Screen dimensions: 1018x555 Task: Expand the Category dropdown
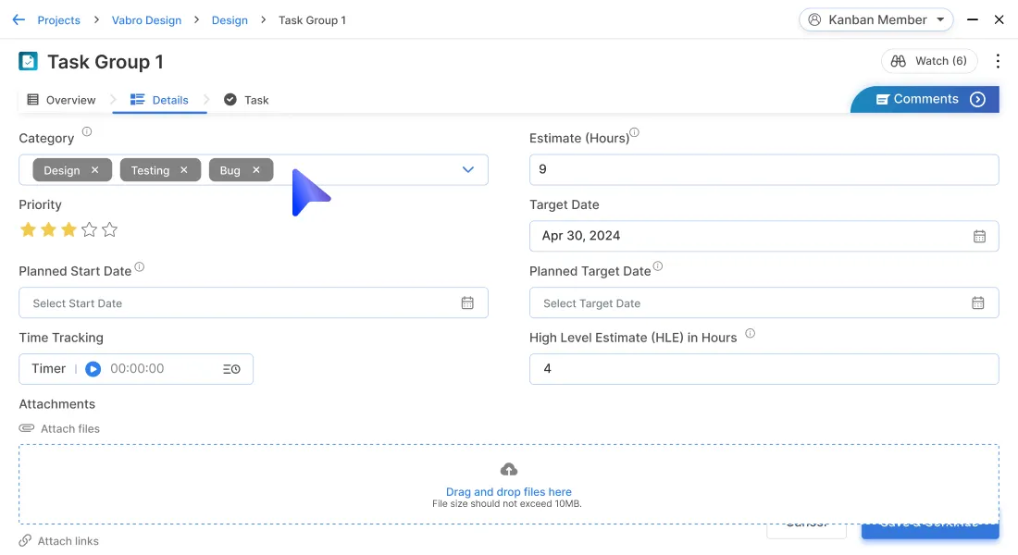tap(468, 170)
